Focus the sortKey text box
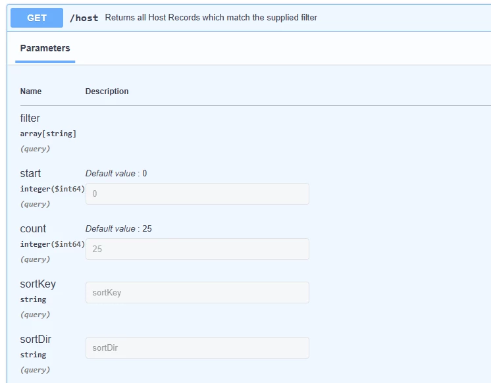The width and height of the screenshot is (491, 383). point(197,292)
